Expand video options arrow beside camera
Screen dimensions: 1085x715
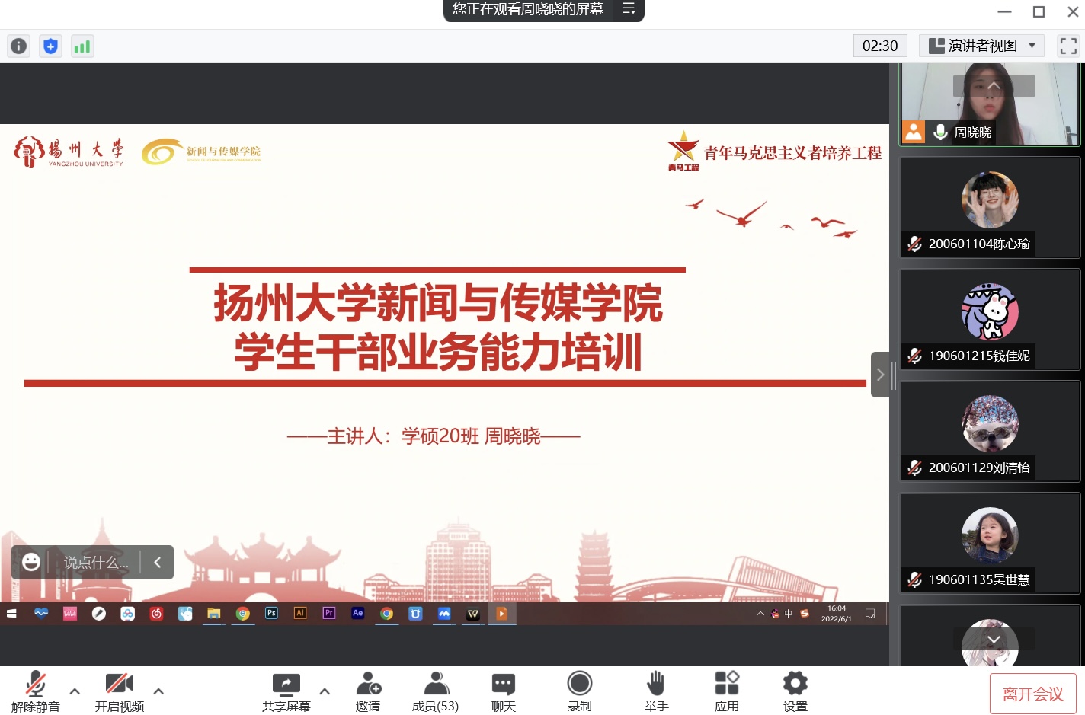coord(158,691)
